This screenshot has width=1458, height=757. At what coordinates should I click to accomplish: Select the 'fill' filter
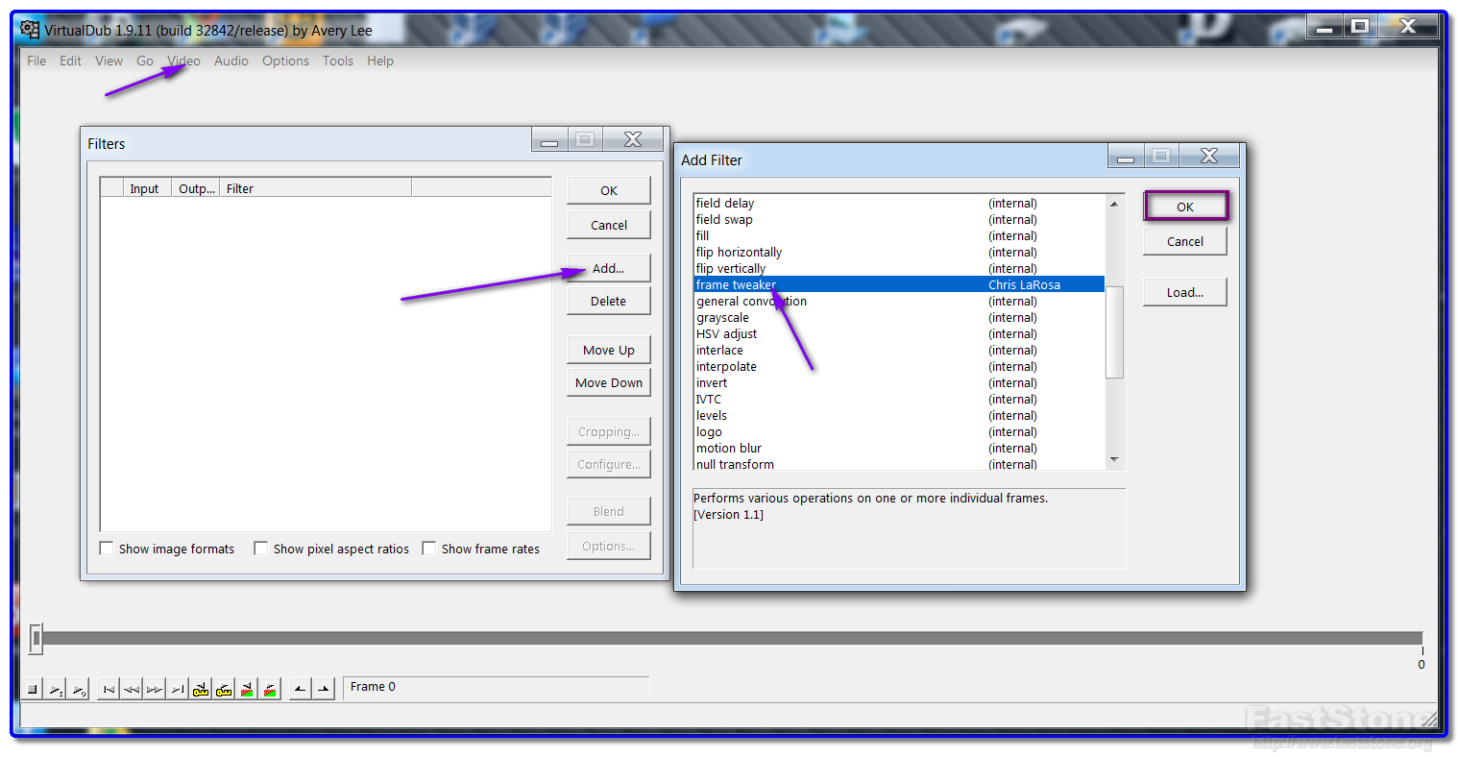(899, 235)
